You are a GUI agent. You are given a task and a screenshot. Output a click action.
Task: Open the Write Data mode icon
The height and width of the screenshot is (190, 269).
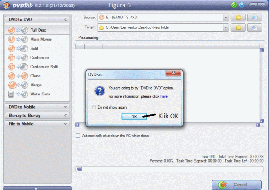[x=18, y=94]
